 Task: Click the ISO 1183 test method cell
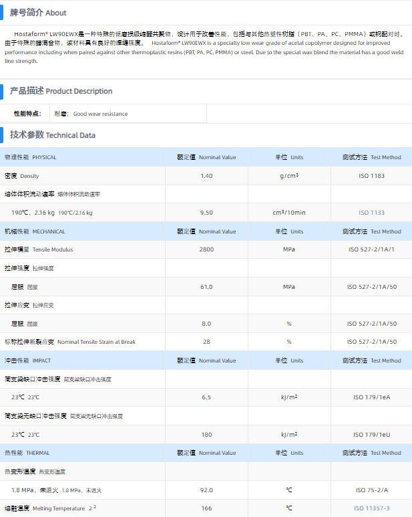coord(371,176)
